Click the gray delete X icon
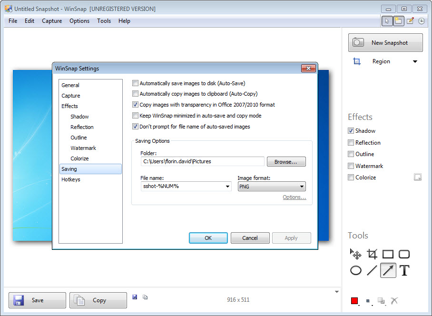The height and width of the screenshot is (316, 432). tap(394, 301)
